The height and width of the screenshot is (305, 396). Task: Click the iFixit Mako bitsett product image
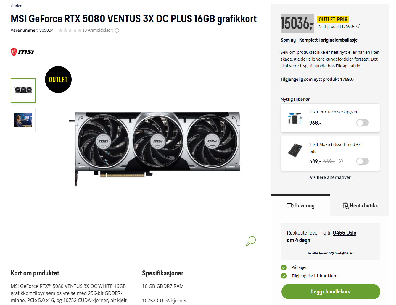(295, 150)
